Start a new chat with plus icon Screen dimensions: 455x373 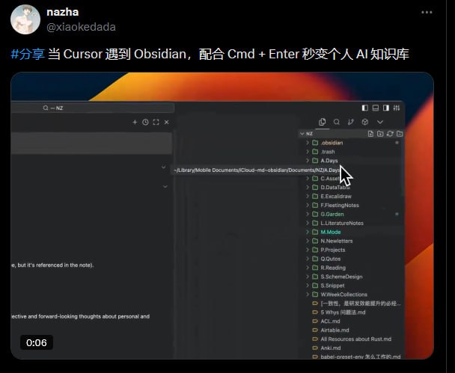pyautogui.click(x=135, y=122)
